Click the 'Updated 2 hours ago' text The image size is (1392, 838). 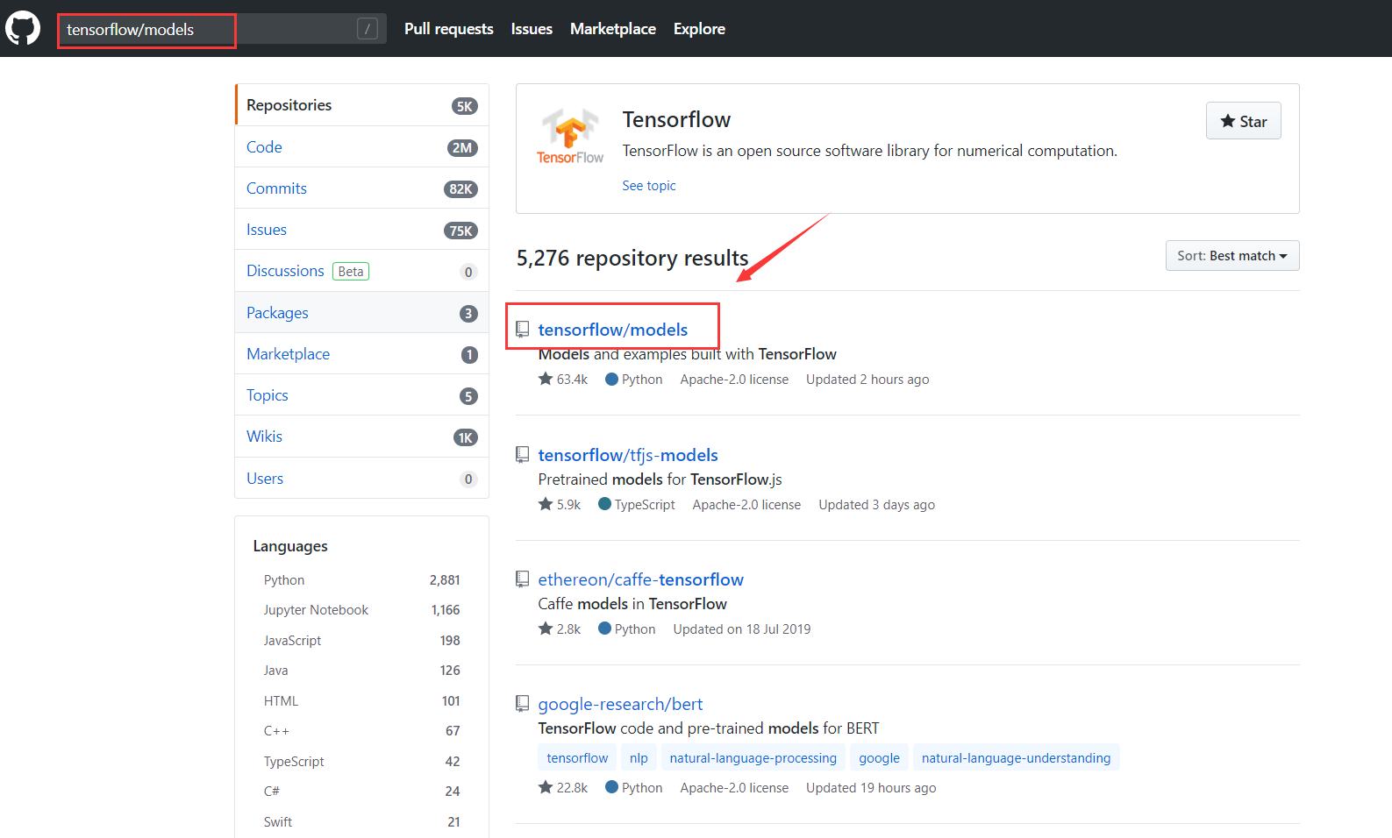coord(867,380)
